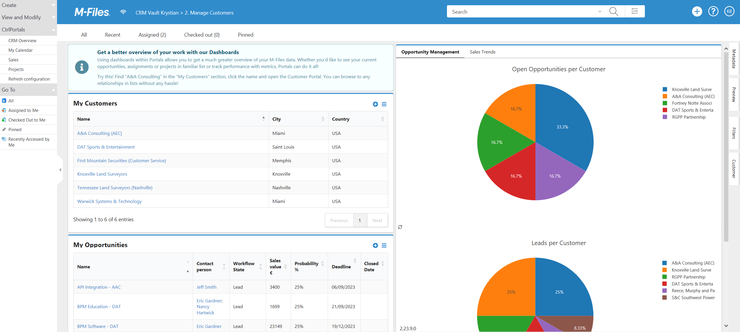Toggle the Checked Out to Me filter
The width and height of the screenshot is (740, 332).
(x=27, y=119)
